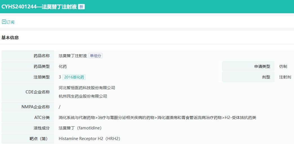Click the 申请类型 label
This screenshot has width=294, height=144.
coord(262,66)
